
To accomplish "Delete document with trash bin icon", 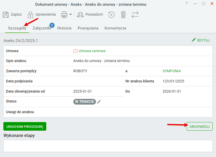I will tap(123, 15).
